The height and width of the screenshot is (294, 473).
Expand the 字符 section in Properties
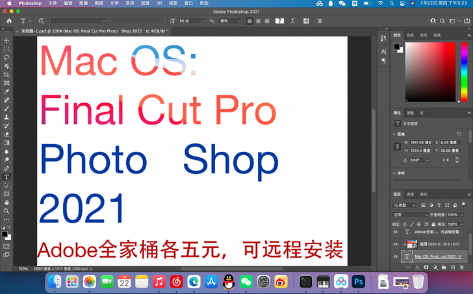394,173
